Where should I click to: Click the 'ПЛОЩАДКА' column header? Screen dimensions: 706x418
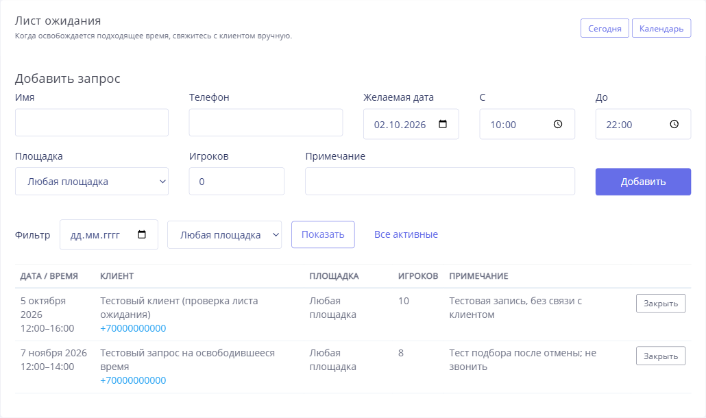pyautogui.click(x=334, y=276)
